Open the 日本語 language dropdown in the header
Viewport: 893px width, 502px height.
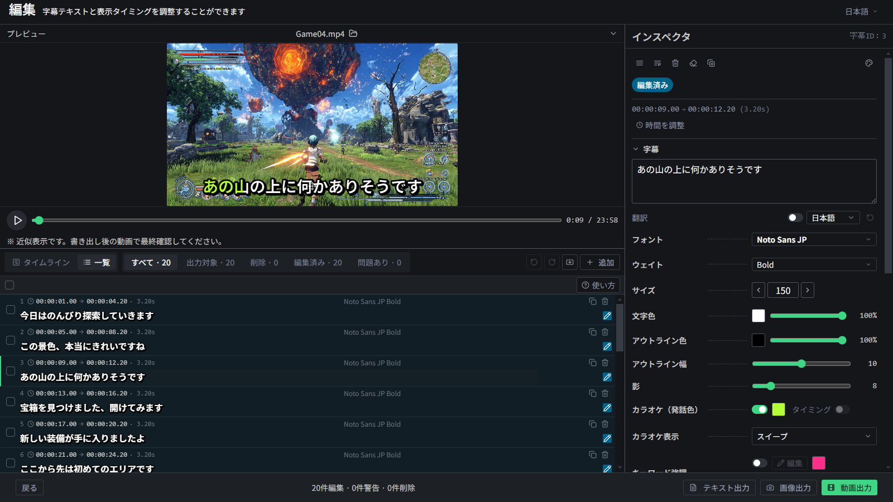coord(861,11)
